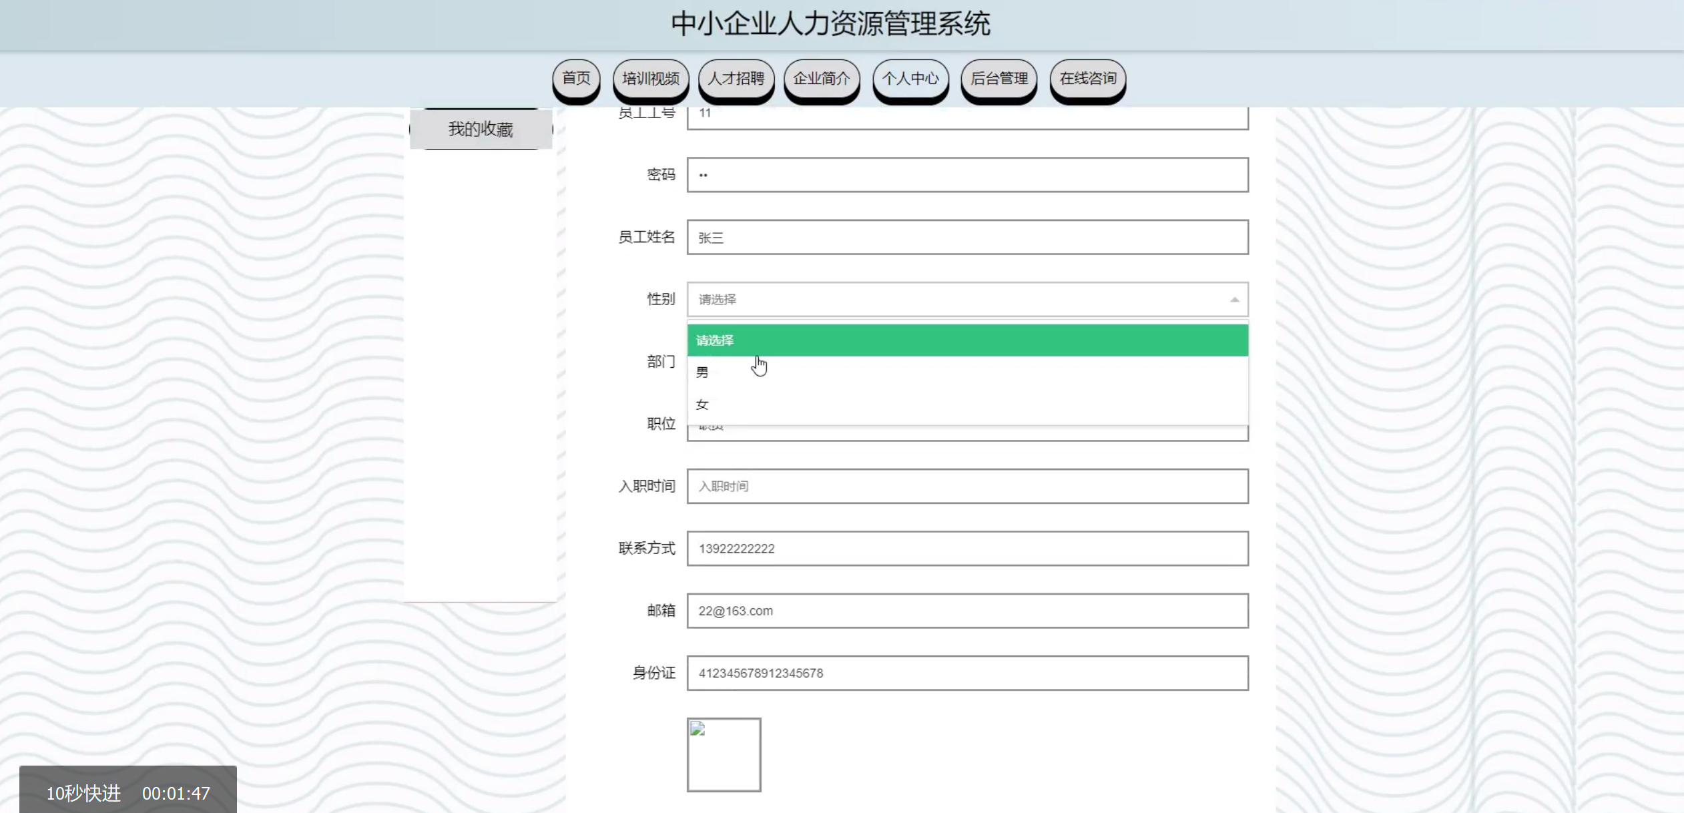Image resolution: width=1684 pixels, height=813 pixels.
Task: Click 我的收藏 sidebar button
Action: tap(481, 129)
